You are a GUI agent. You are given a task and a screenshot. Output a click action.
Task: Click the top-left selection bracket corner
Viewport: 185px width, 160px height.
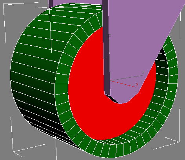click(x=4, y=5)
